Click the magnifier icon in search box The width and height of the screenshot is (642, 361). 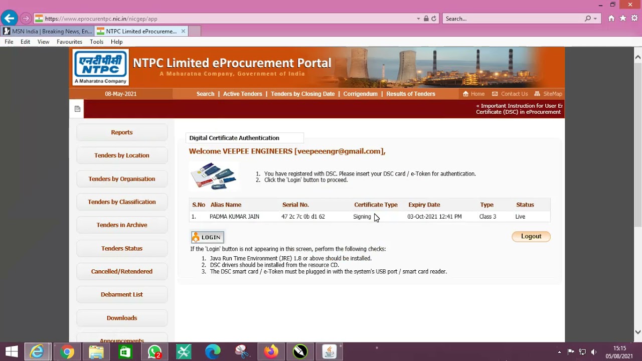(x=588, y=19)
